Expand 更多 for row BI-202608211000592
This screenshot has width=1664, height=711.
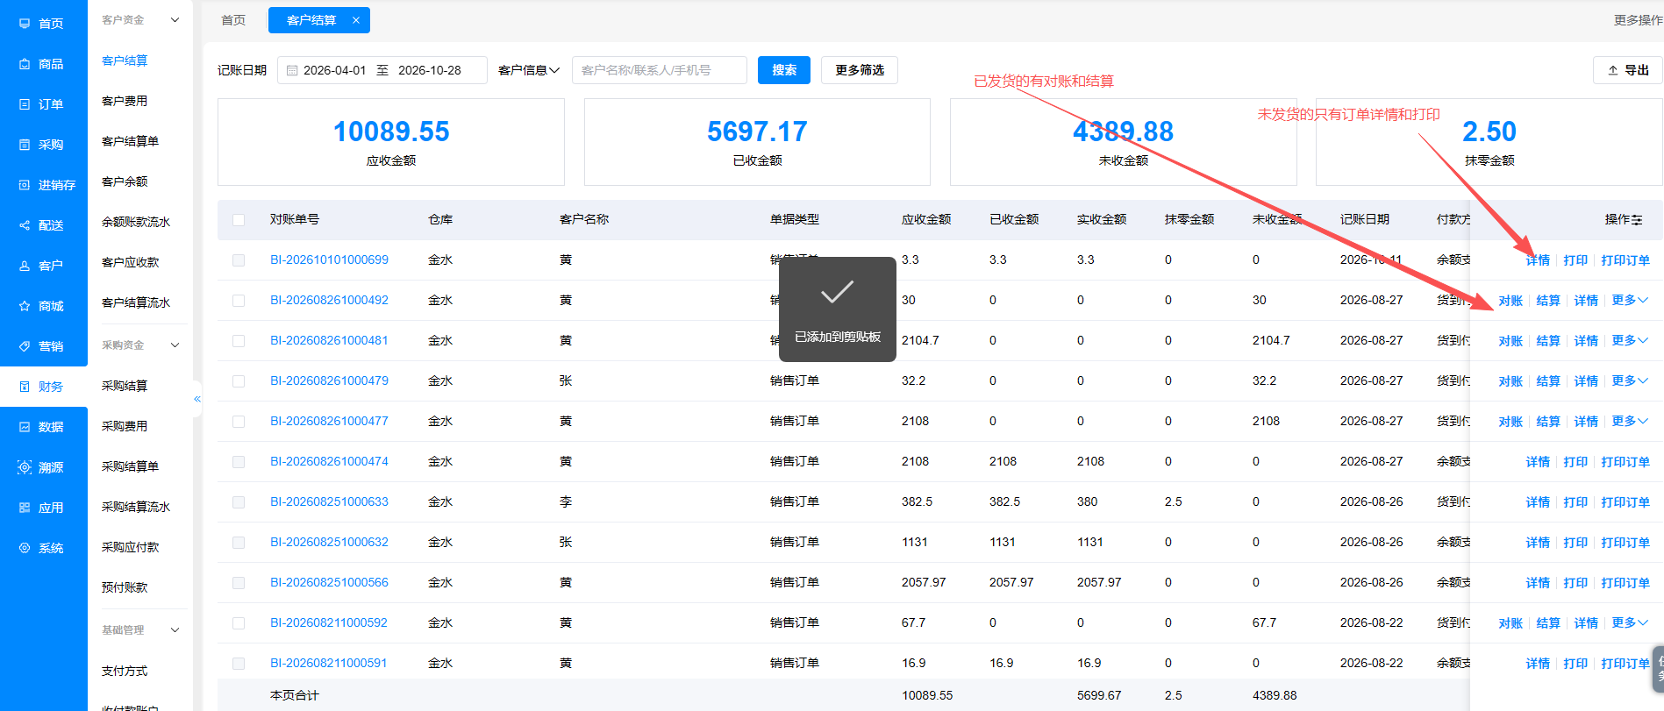coord(1630,622)
